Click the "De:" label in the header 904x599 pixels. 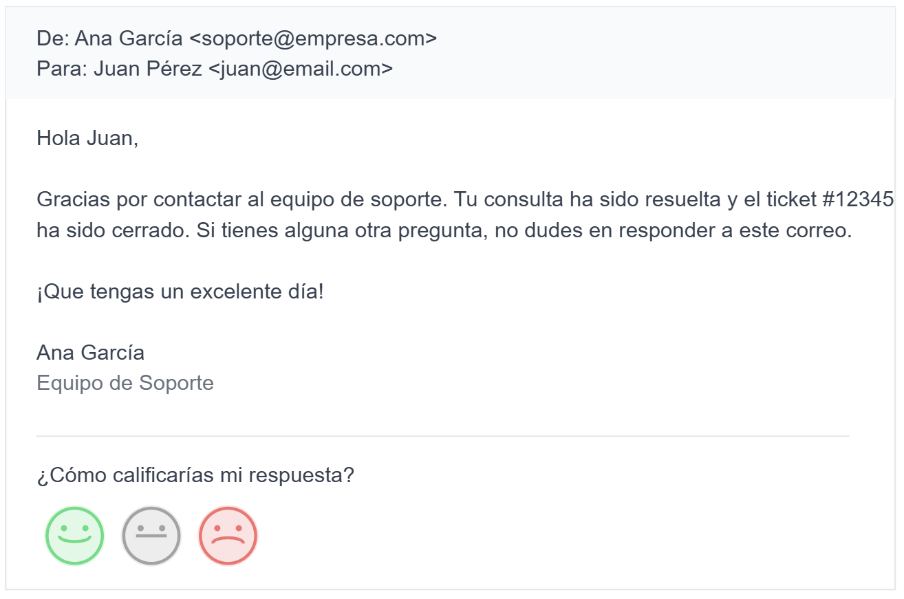pyautogui.click(x=52, y=39)
